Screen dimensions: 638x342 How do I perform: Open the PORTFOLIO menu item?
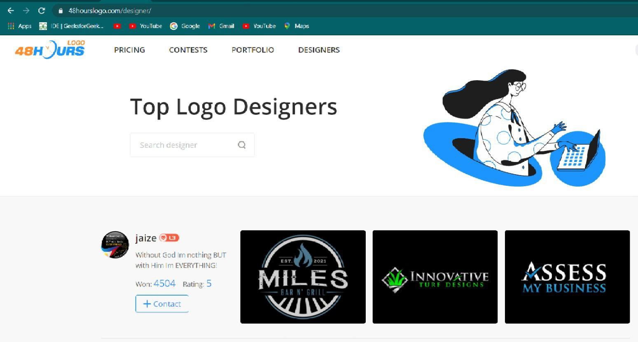[x=252, y=50]
